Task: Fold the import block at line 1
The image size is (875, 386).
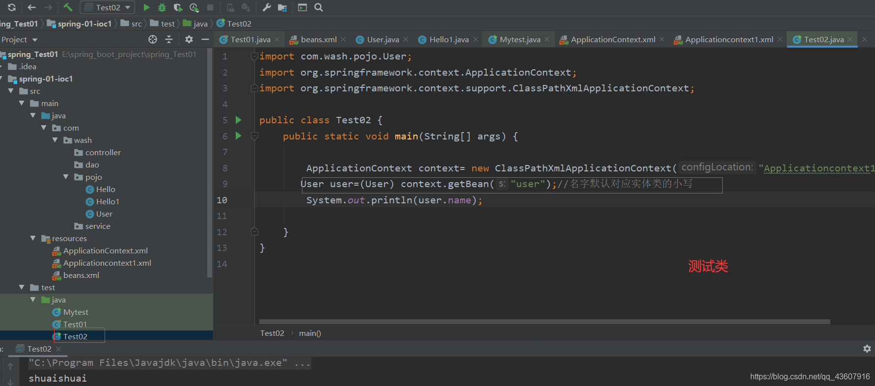Action: click(254, 56)
